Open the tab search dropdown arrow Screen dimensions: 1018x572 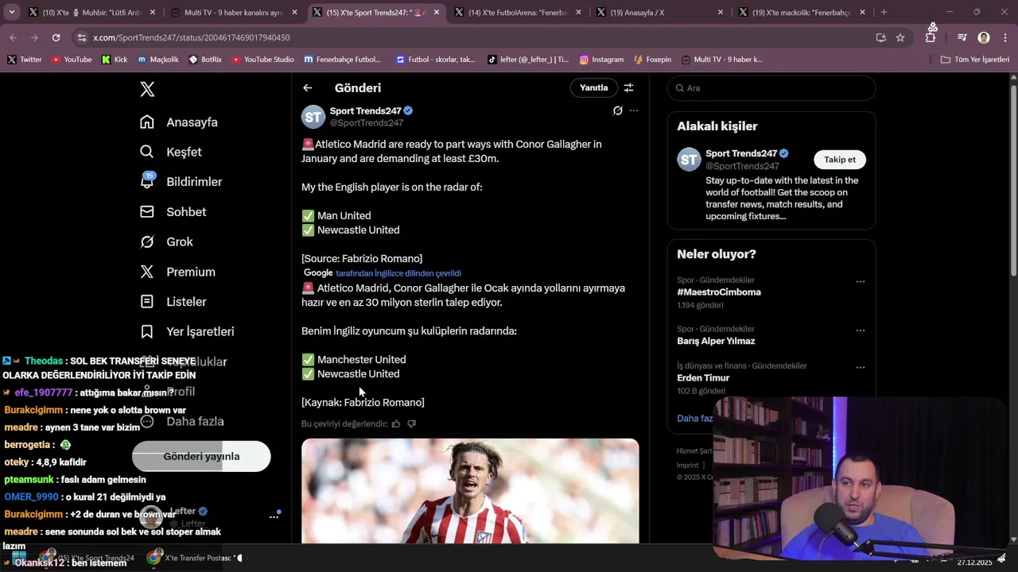coord(11,12)
